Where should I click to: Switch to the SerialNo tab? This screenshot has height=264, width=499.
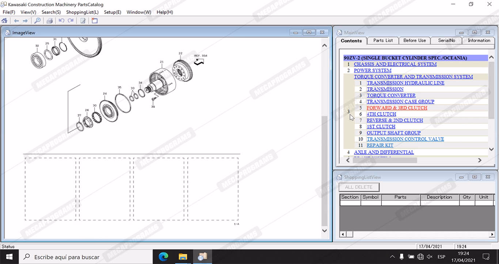(x=446, y=41)
